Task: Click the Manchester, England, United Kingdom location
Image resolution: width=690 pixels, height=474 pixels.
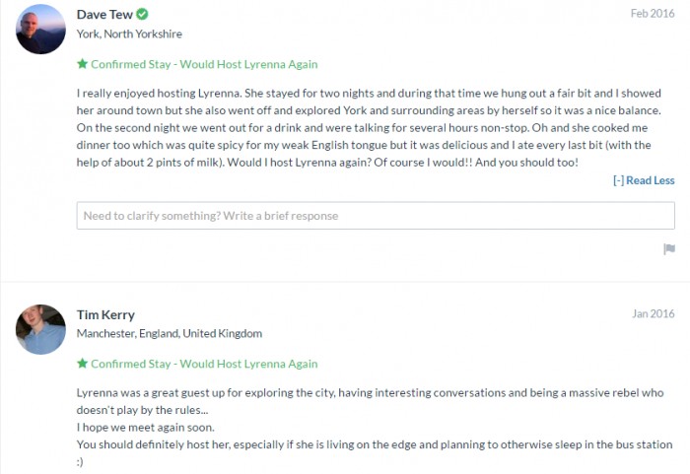Action: coord(170,334)
